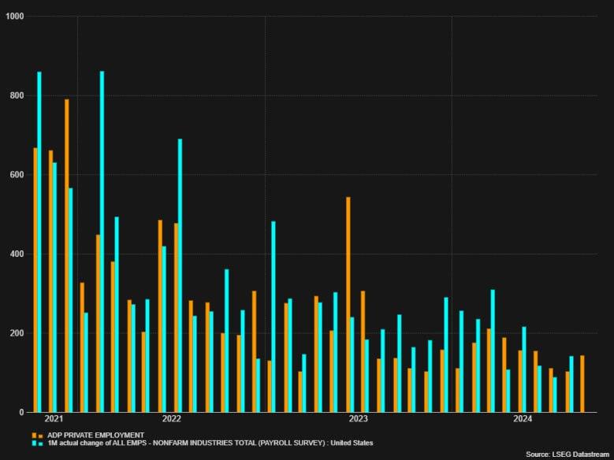Select the tall cyan bar just right of the 2022 label
The height and width of the screenshot is (460, 614).
180,275
